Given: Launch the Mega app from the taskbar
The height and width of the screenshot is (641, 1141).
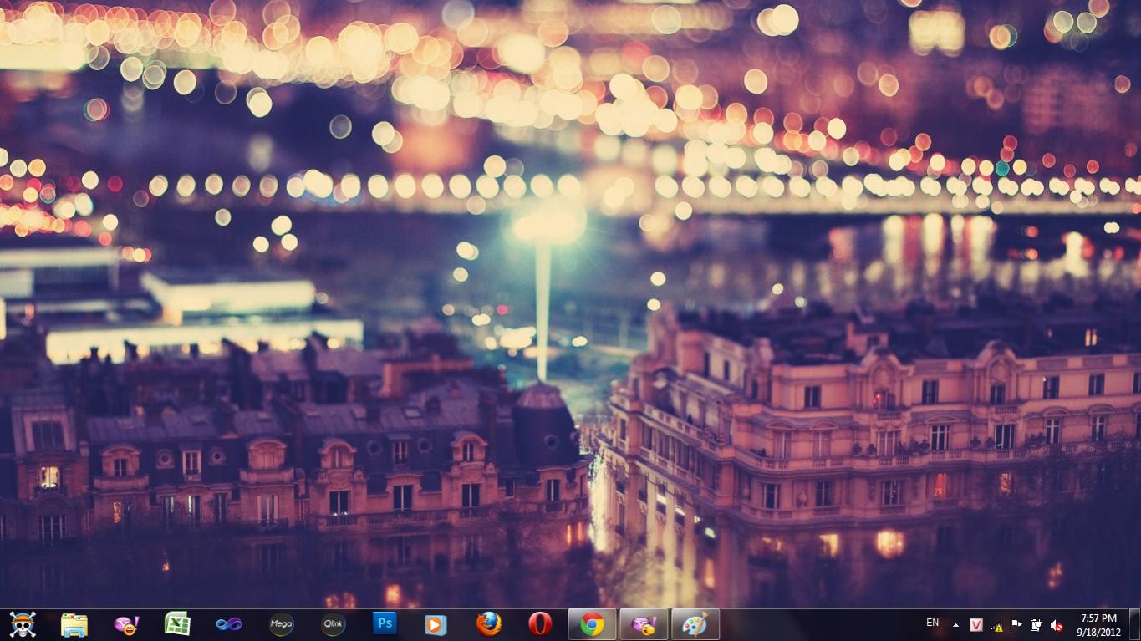Looking at the screenshot, I should [281, 624].
